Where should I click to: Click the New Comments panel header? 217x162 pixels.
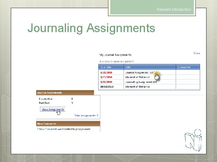[68, 124]
